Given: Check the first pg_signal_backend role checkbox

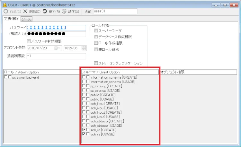Looking at the screenshot, I should tap(6, 77).
